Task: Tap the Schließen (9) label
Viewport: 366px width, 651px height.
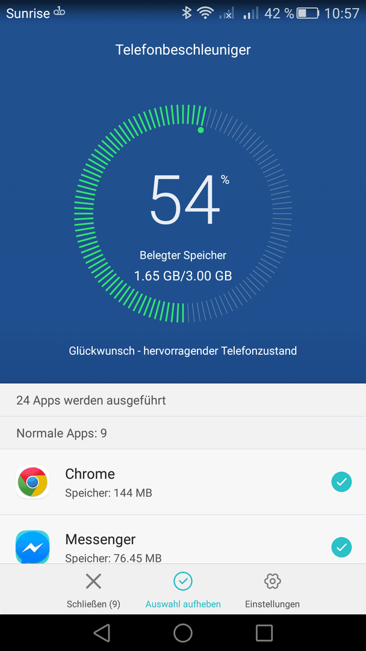Action: pyautogui.click(x=93, y=603)
